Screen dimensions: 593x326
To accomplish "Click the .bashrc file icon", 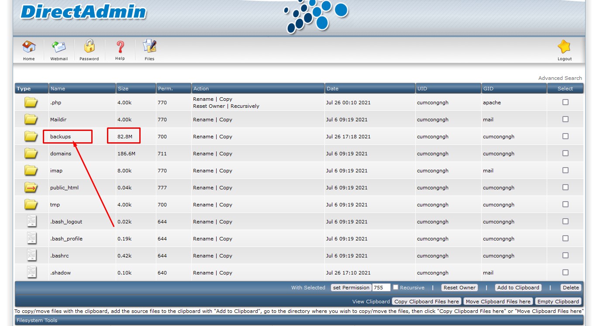I will (31, 255).
